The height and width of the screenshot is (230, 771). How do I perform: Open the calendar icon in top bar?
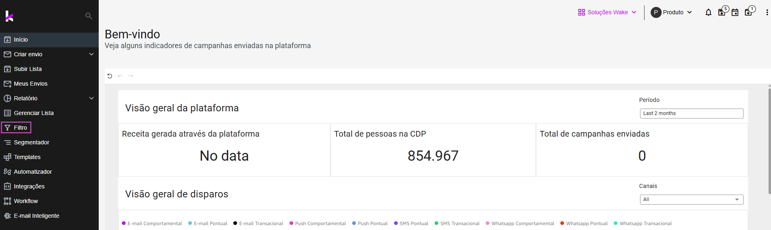(x=735, y=13)
